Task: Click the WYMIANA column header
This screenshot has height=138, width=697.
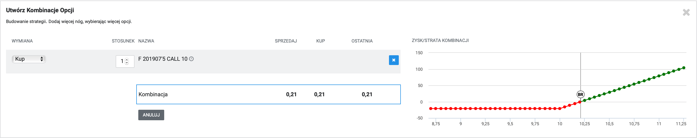Action: point(22,41)
